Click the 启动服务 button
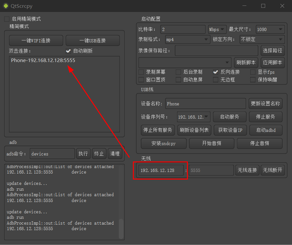 coord(230,117)
